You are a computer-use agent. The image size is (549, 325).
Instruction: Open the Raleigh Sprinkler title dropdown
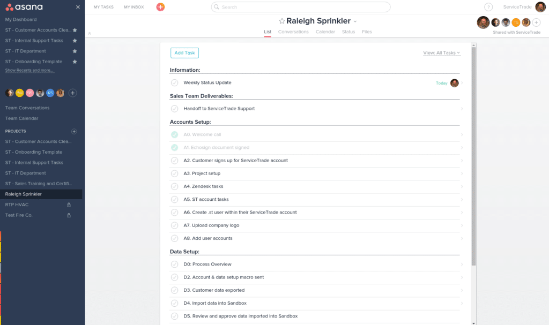(x=354, y=20)
